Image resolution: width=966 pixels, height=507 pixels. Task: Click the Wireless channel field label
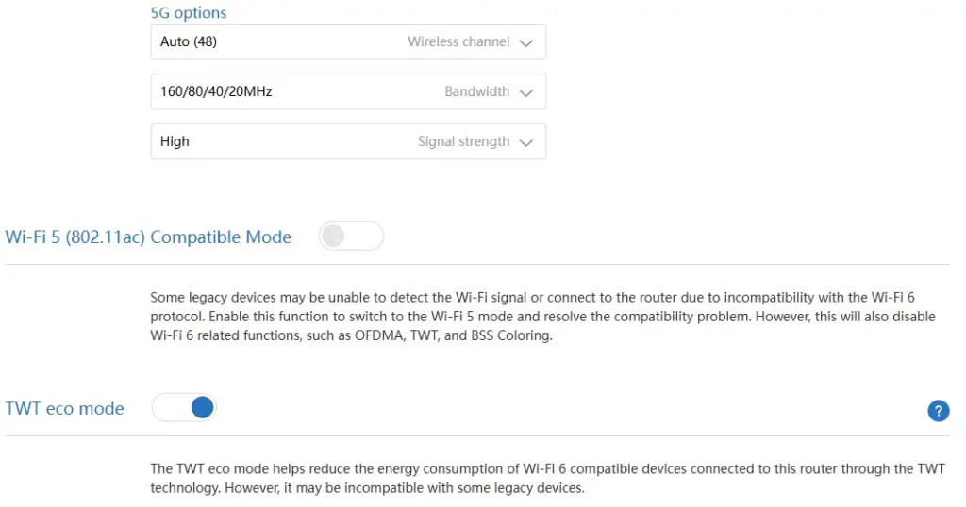pyautogui.click(x=458, y=41)
